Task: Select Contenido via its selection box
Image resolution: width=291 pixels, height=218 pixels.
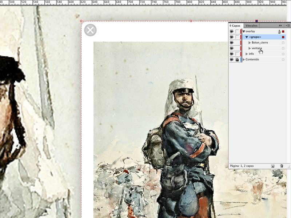Action: pyautogui.click(x=283, y=60)
